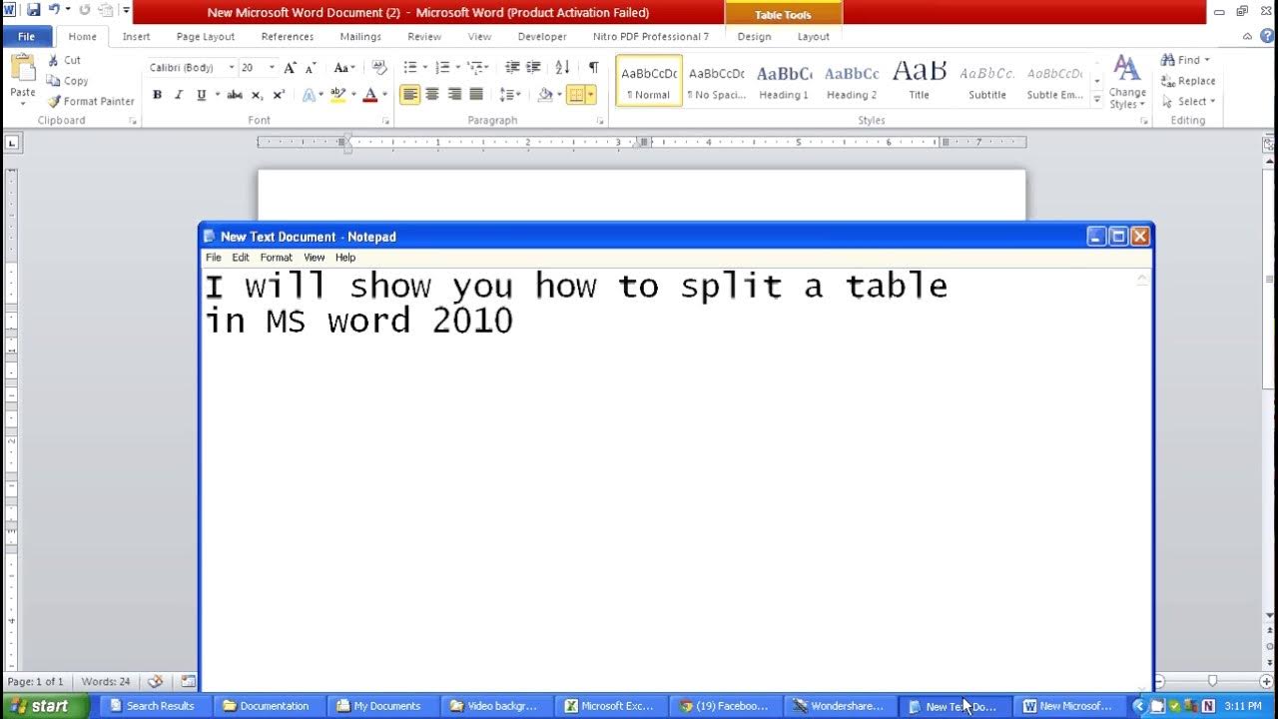Select Align Text Left

coord(409,95)
